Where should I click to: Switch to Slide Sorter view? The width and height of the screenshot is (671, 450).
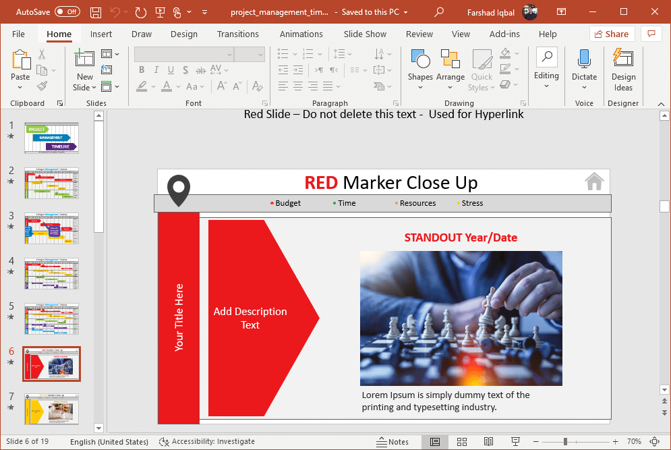(462, 441)
